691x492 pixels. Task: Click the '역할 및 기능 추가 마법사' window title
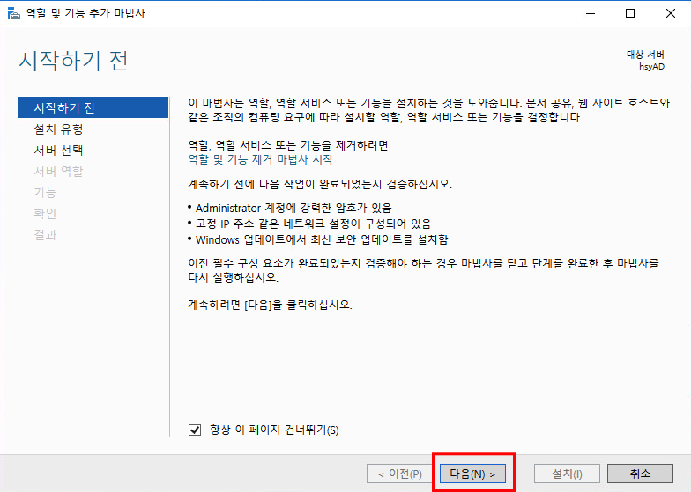pyautogui.click(x=85, y=14)
